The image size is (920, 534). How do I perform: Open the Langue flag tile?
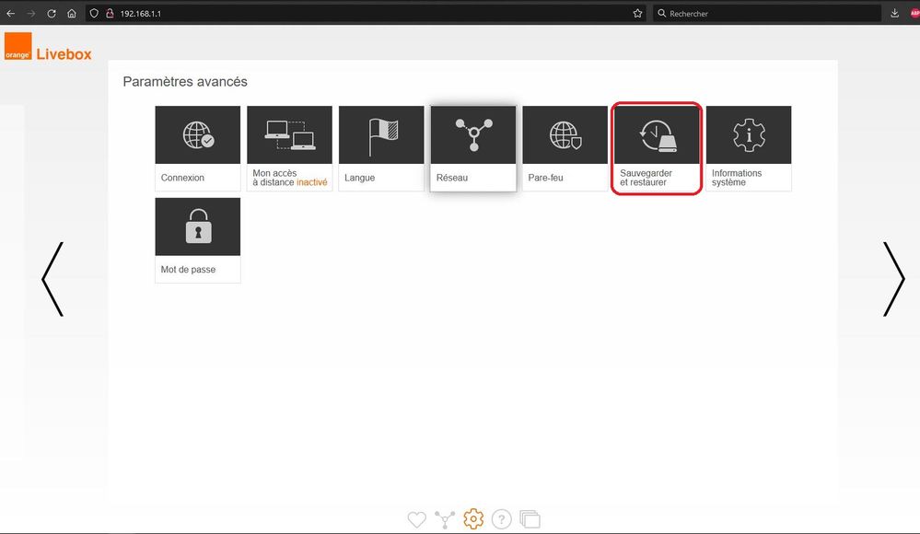coord(381,147)
